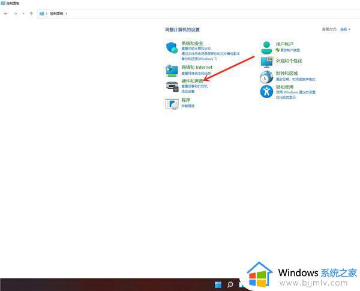Click the Back navigation arrow

pos(6,13)
